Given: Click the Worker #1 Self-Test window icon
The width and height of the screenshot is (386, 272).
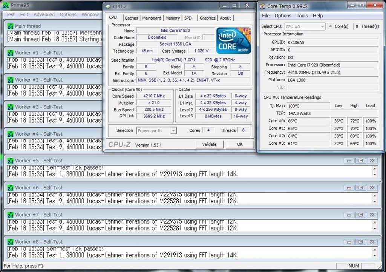Looking at the screenshot, I should coord(11,53).
